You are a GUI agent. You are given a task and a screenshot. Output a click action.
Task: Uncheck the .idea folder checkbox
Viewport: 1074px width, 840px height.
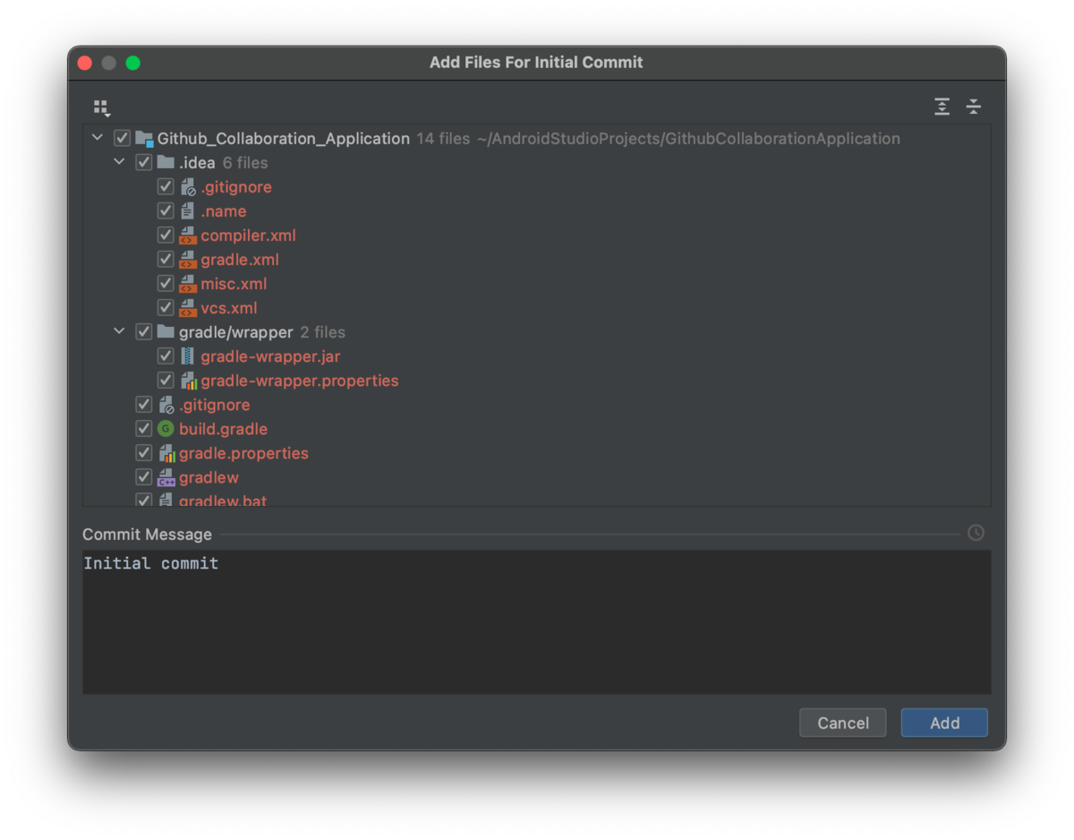(143, 162)
